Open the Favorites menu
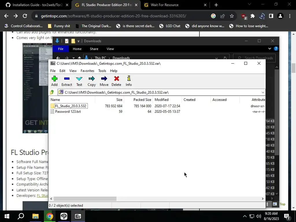Image resolution: width=296 pixels, height=222 pixels. [87, 71]
